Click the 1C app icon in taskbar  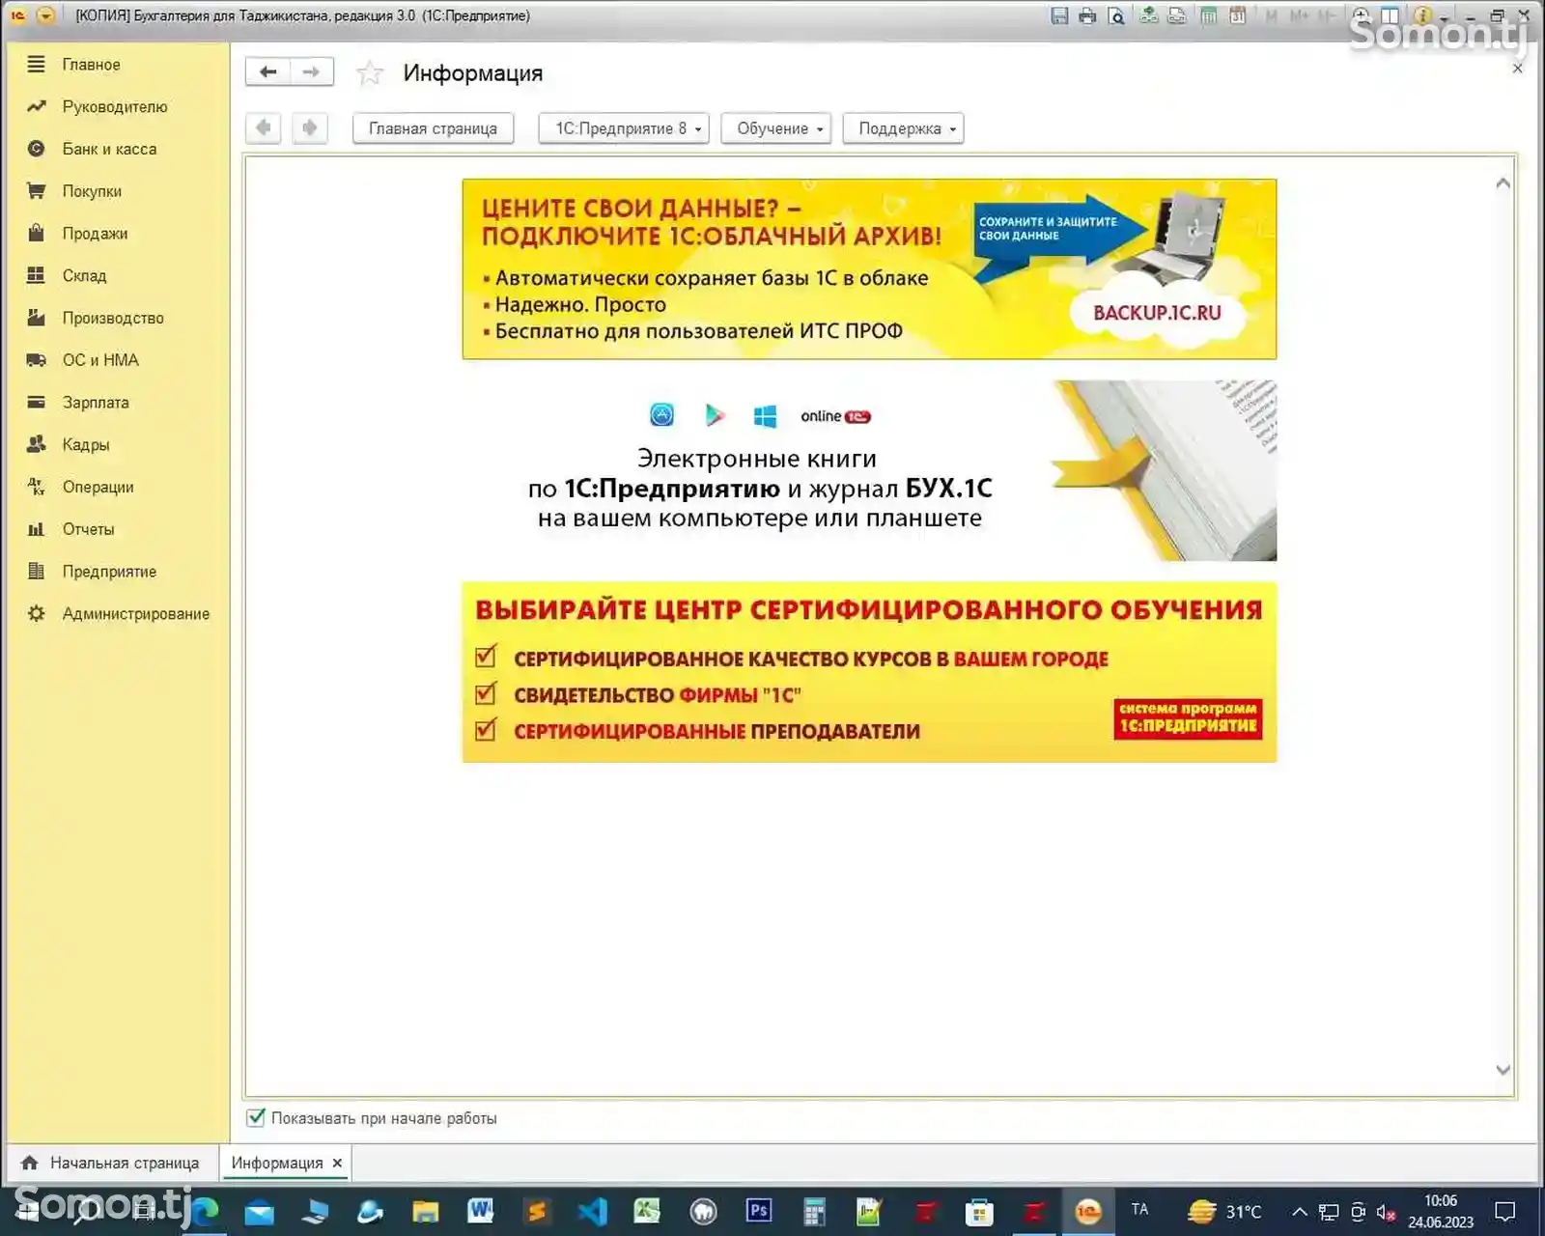pyautogui.click(x=1088, y=1211)
